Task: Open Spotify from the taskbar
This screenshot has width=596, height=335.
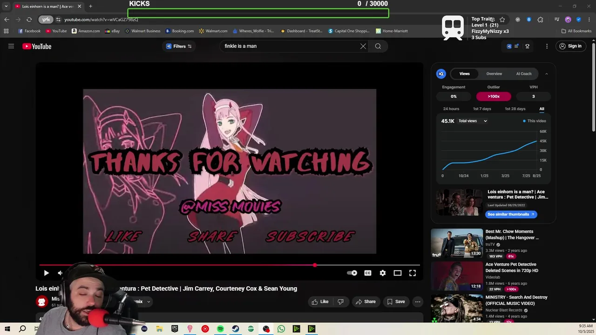Action: coord(220,329)
